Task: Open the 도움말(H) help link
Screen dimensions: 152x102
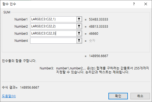Action: (9, 96)
